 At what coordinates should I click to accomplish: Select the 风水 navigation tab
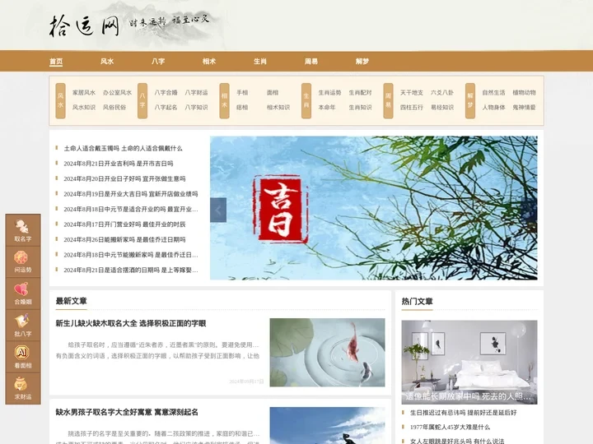(x=107, y=61)
